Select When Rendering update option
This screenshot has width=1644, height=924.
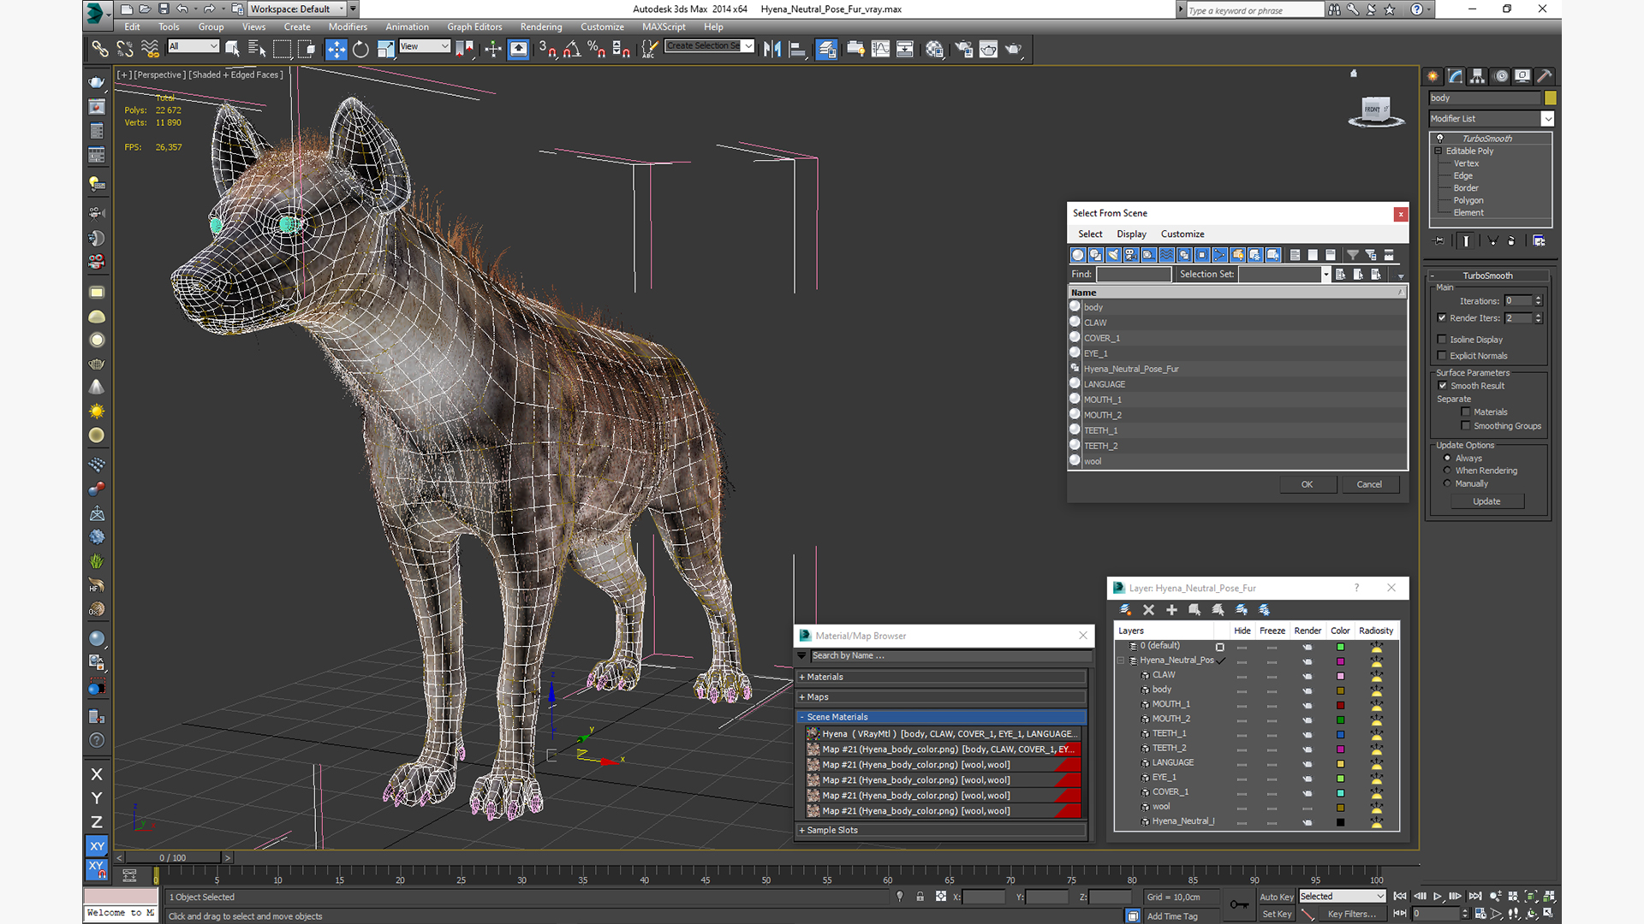point(1448,471)
